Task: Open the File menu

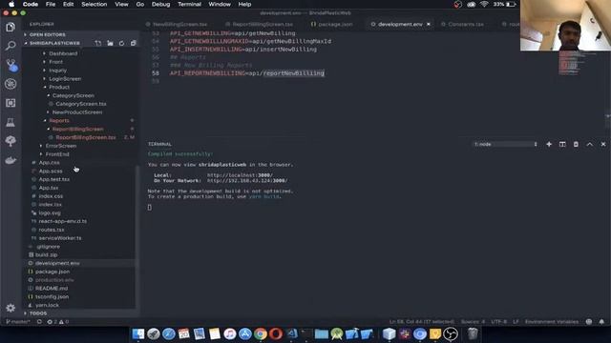Action: (51, 4)
